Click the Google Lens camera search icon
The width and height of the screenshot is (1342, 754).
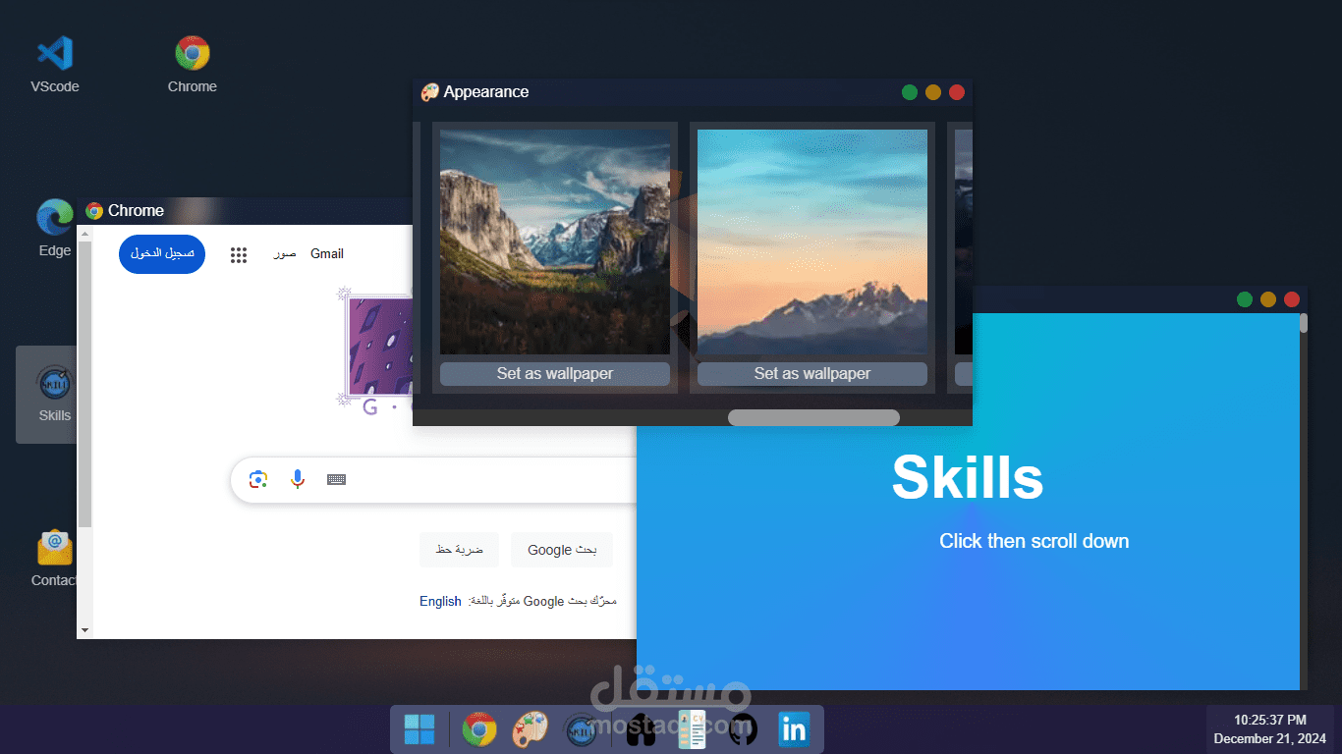coord(258,479)
